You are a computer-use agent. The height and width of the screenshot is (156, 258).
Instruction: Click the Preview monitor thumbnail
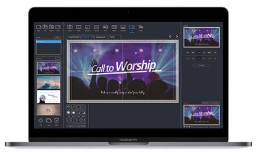pyautogui.click(x=201, y=37)
